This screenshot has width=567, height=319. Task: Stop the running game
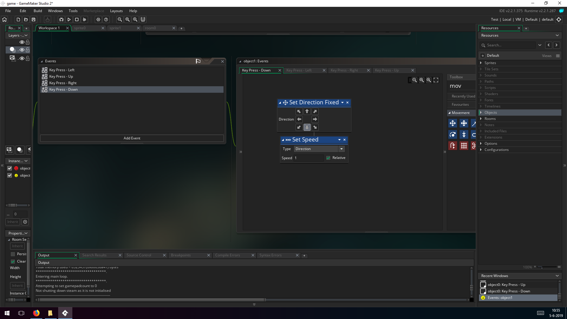pos(77,19)
